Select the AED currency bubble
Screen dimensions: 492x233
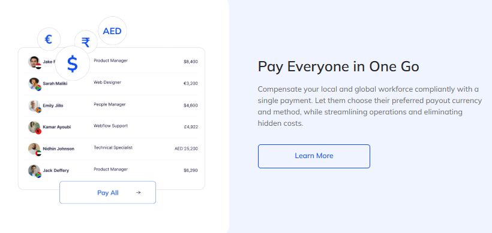coord(112,31)
